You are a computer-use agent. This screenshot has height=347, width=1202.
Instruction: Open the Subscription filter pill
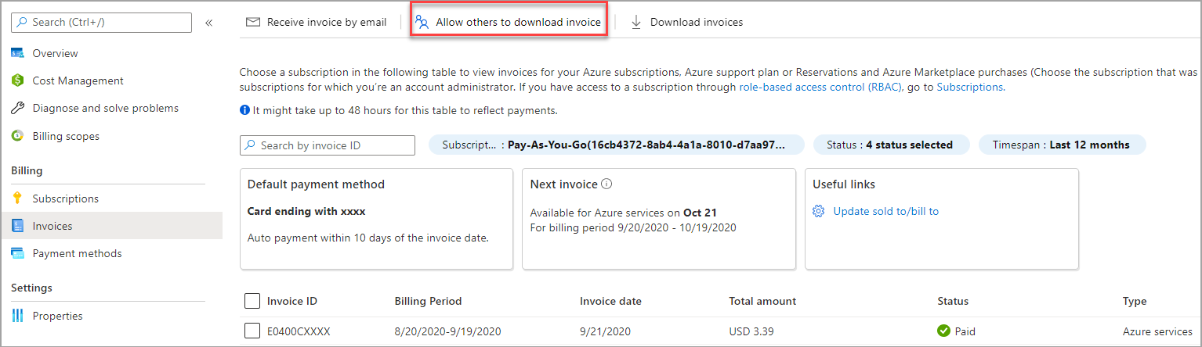coord(617,145)
